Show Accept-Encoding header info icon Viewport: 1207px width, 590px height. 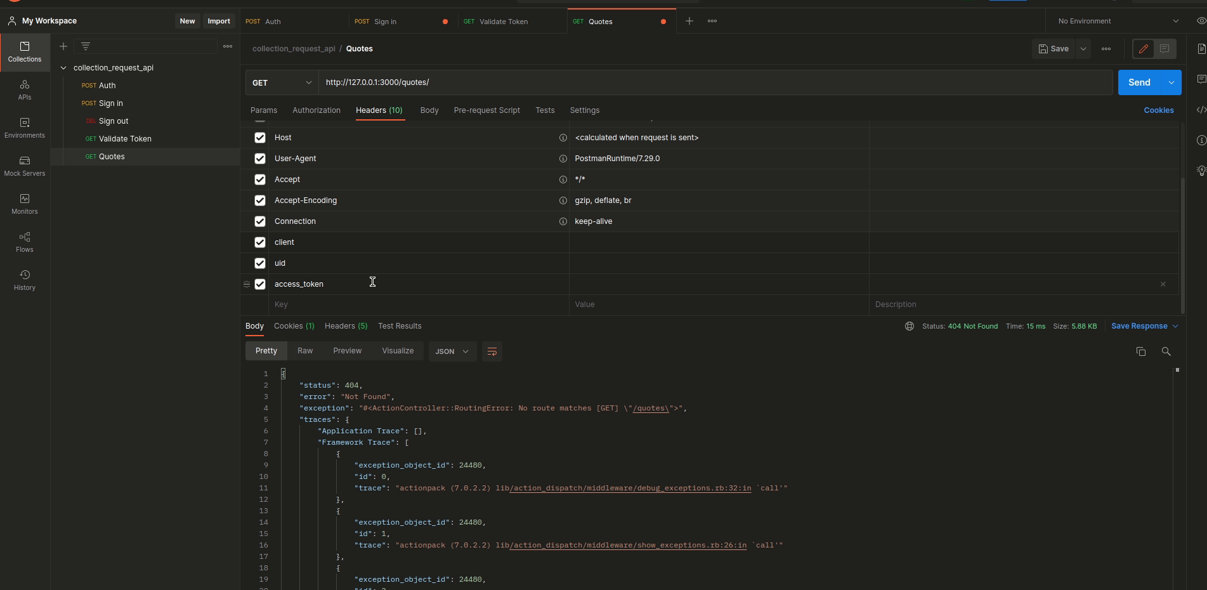pos(563,200)
